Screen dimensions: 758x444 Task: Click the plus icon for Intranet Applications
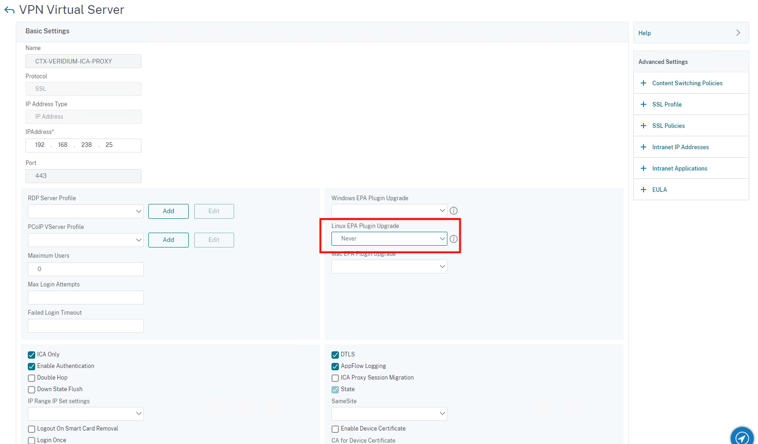pyautogui.click(x=643, y=168)
